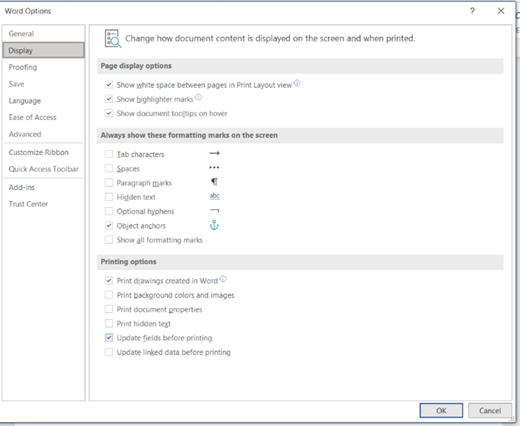Click the Printing options heading
The image size is (520, 426).
[128, 261]
